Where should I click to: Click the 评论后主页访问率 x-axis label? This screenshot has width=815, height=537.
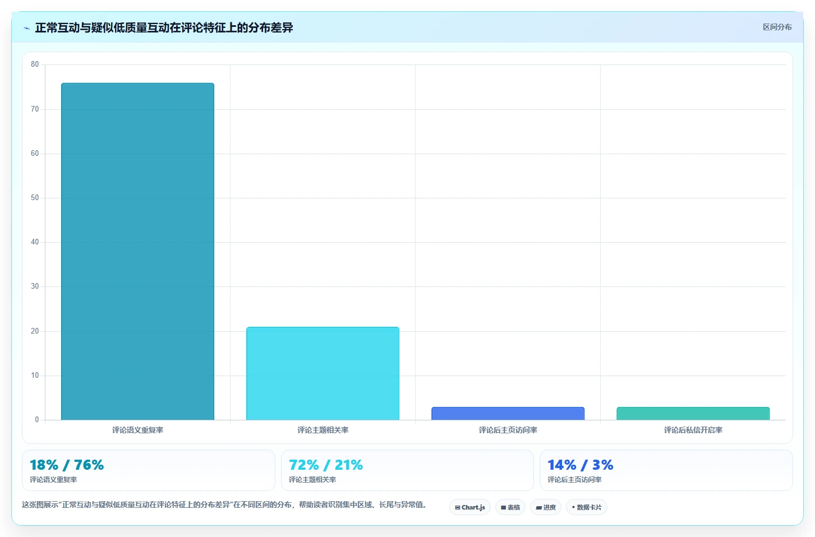point(508,430)
